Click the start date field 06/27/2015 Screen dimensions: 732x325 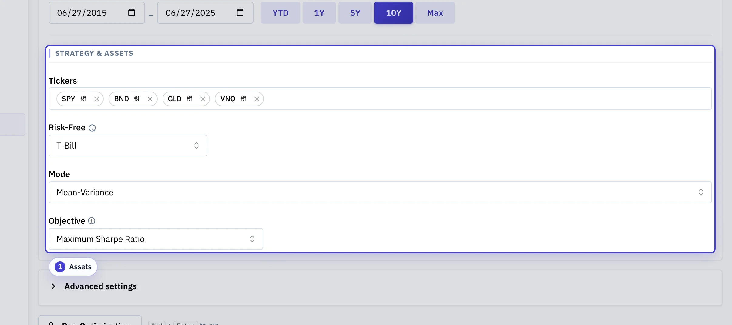[x=97, y=13]
